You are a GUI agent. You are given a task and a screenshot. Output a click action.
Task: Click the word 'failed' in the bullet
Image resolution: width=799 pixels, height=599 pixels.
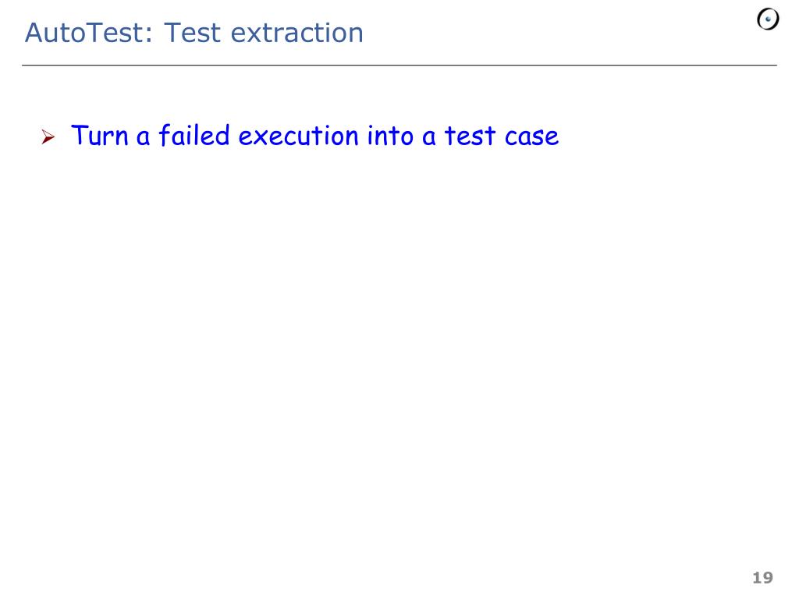click(194, 136)
